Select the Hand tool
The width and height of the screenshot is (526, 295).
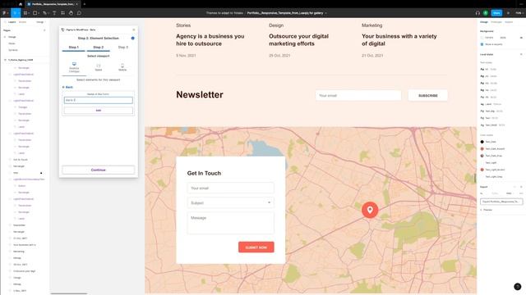[x=71, y=13]
